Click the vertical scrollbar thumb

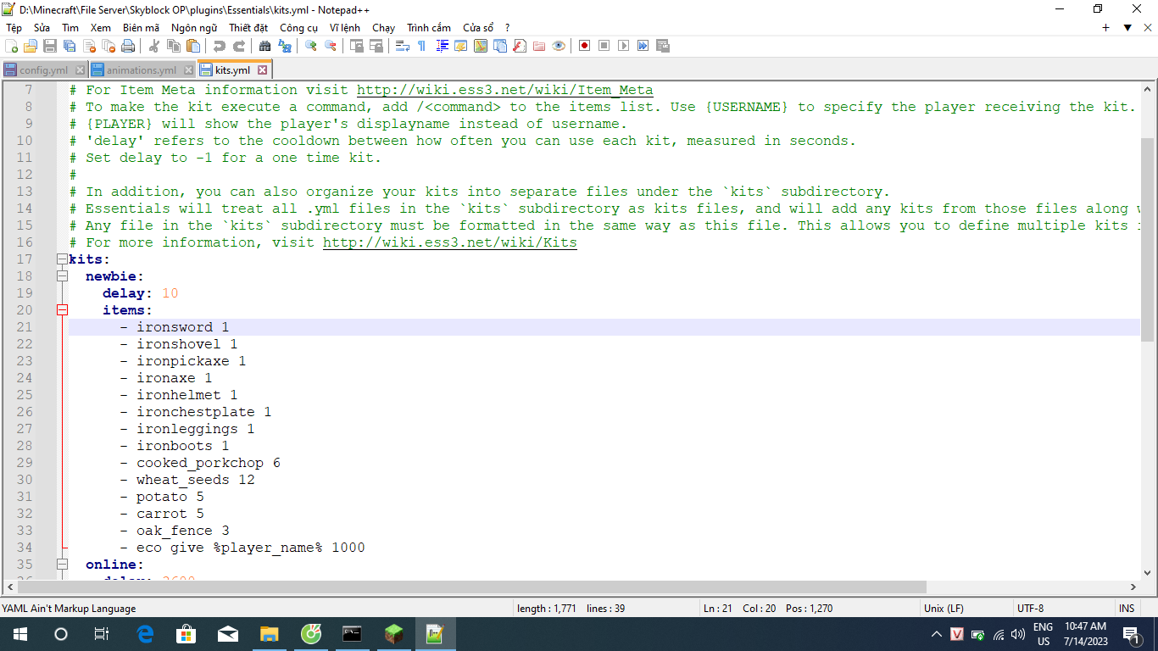click(1148, 240)
